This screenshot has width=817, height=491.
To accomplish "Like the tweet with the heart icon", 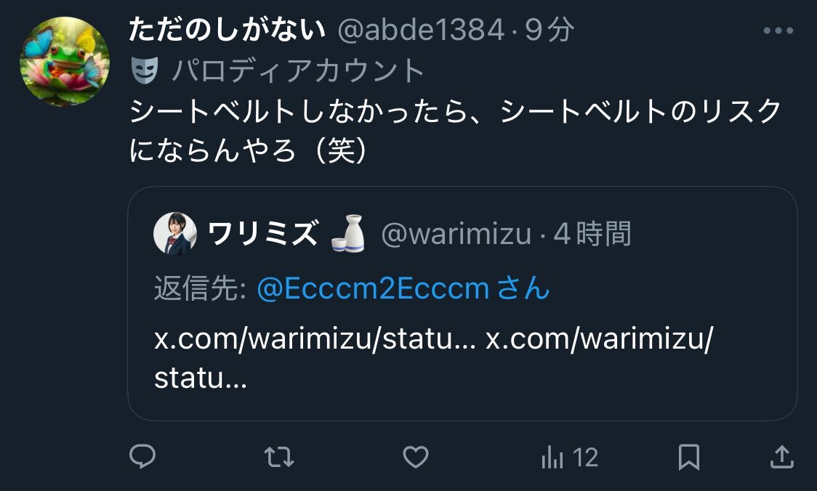I will pyautogui.click(x=416, y=457).
